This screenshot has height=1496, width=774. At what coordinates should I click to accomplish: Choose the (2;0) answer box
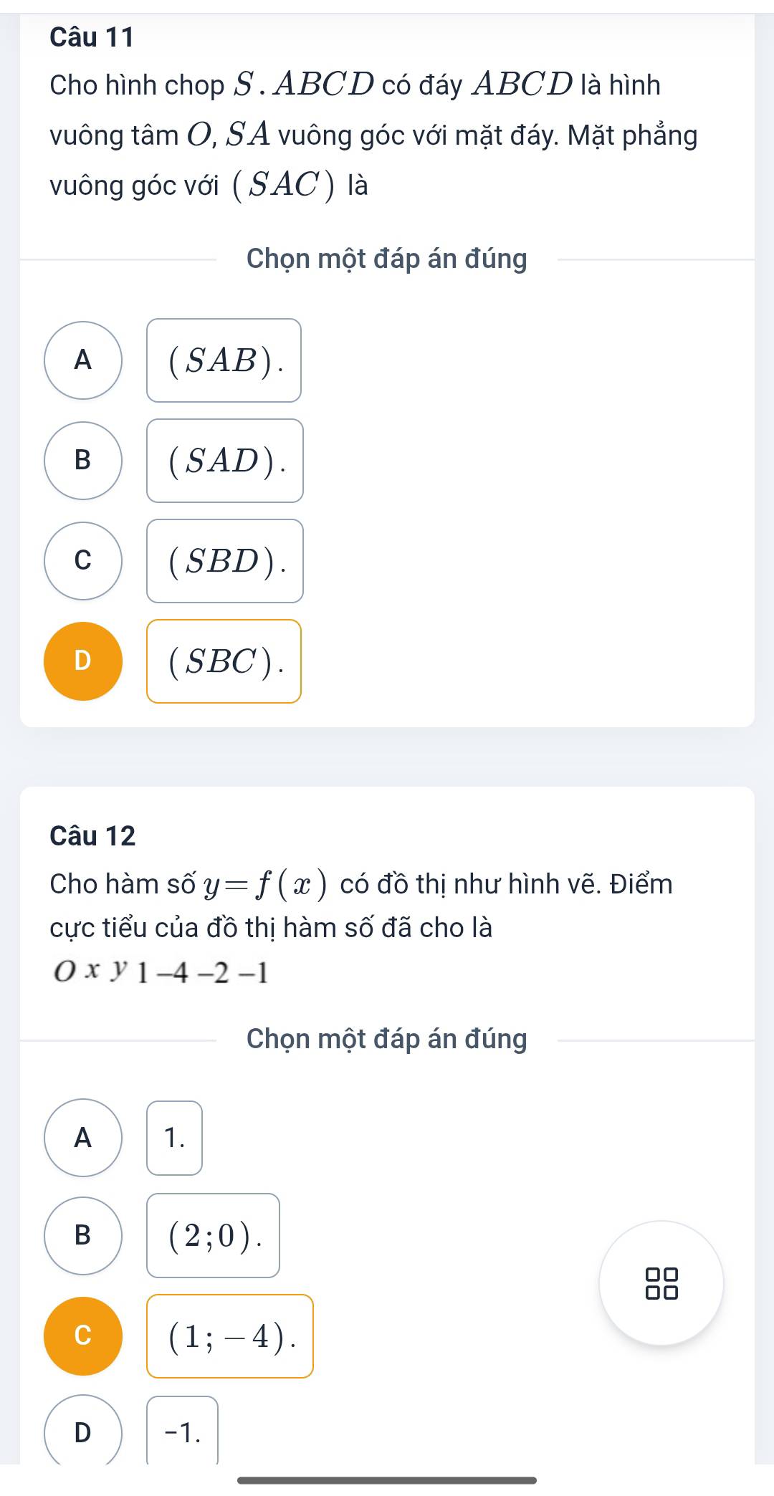coord(214,1236)
